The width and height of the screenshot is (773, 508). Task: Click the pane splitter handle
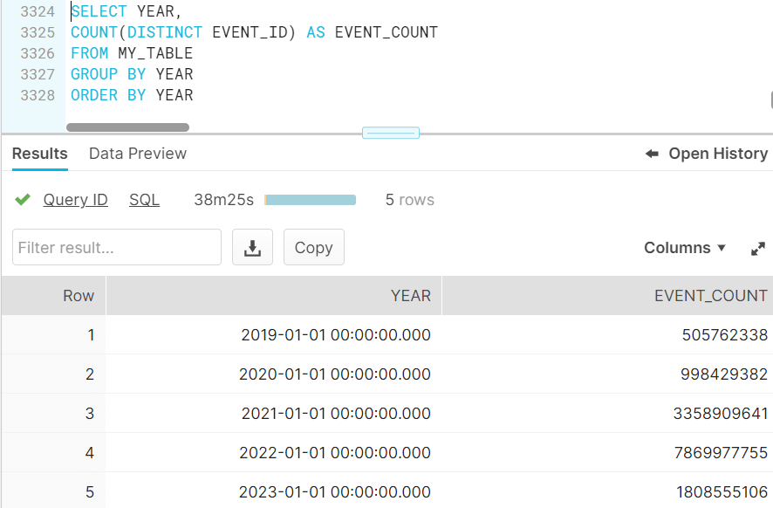click(x=391, y=133)
